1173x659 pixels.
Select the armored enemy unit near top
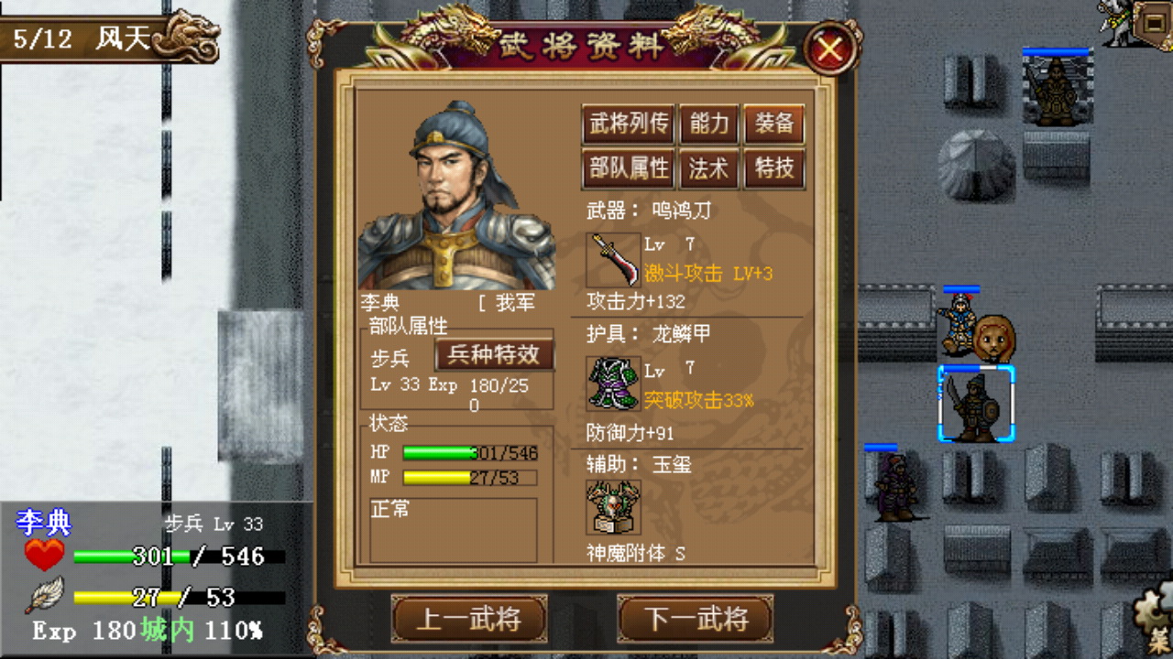(x=1057, y=92)
